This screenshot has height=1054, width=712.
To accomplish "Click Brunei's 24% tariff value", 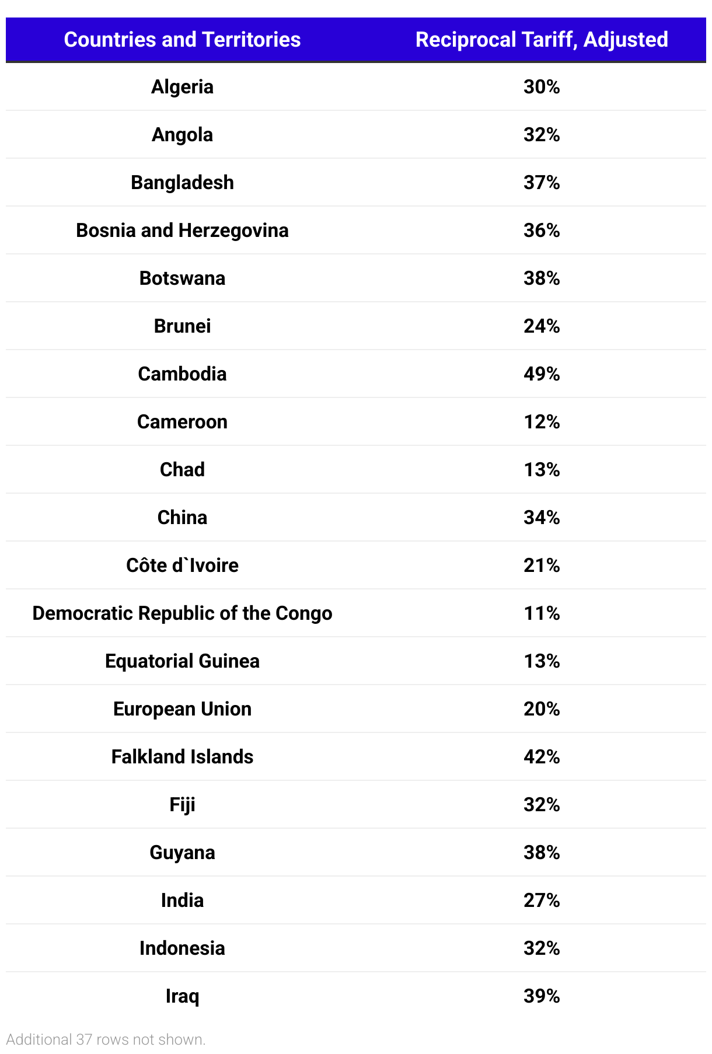I will (542, 326).
